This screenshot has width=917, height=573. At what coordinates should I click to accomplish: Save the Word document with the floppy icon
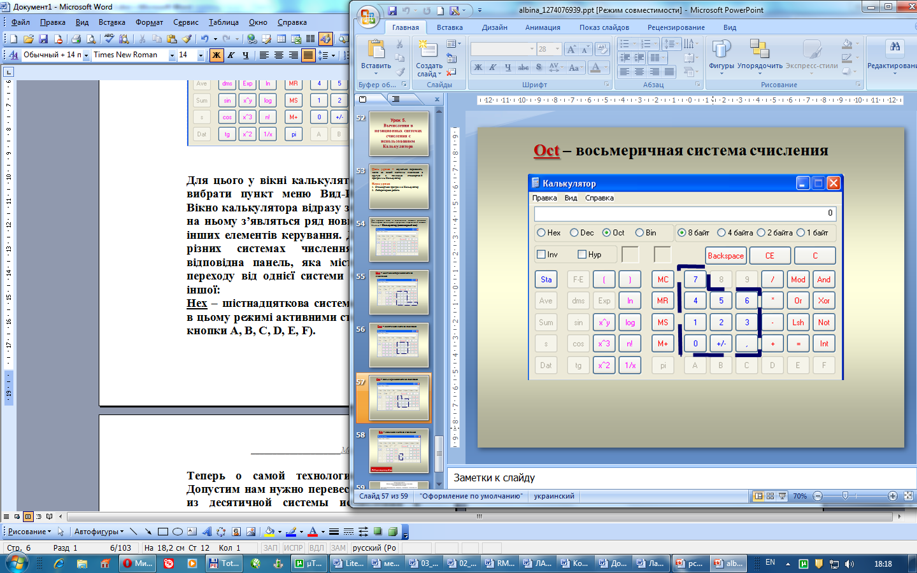pos(43,39)
